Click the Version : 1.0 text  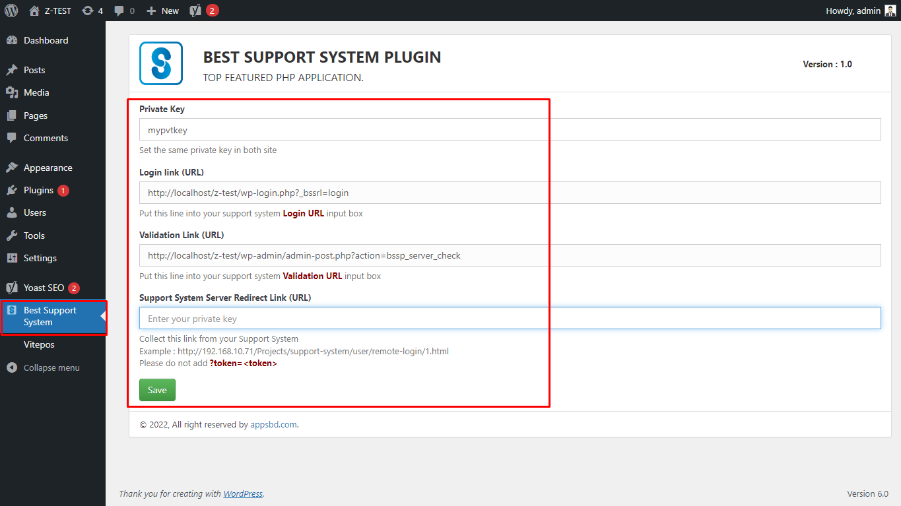tap(827, 64)
